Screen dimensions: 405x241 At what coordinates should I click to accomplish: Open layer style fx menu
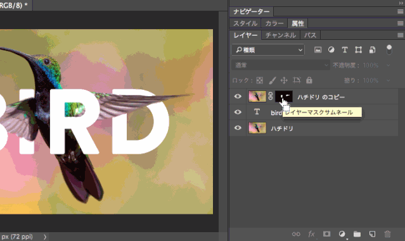[x=311, y=234]
